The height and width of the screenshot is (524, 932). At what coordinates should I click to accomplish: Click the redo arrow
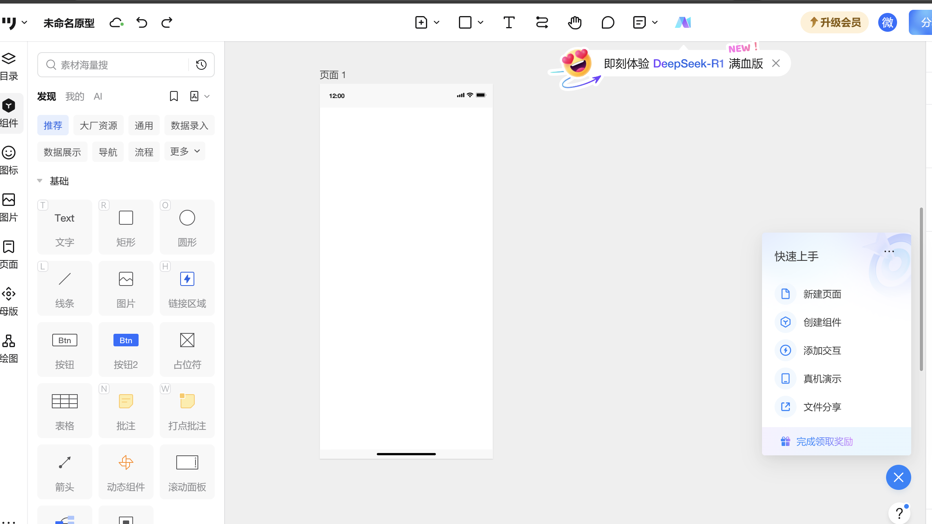(x=167, y=23)
